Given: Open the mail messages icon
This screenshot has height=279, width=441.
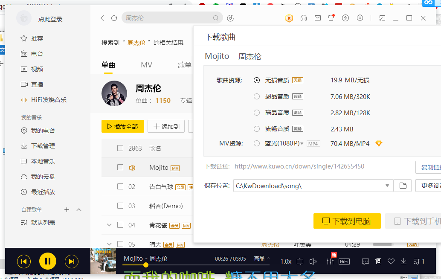Looking at the screenshot, I should point(318,18).
